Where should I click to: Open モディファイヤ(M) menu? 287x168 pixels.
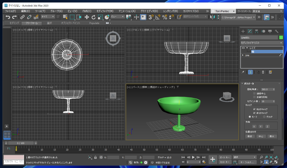[105, 11]
